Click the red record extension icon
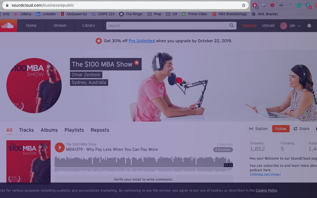This screenshot has height=198, width=317. point(272,5)
